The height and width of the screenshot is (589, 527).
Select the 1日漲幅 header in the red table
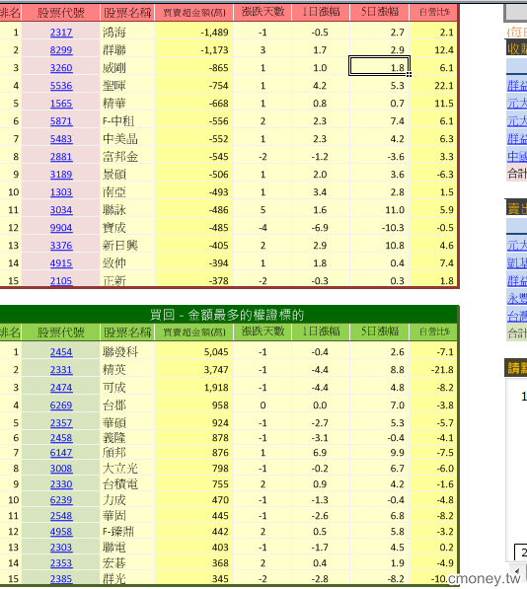click(321, 13)
